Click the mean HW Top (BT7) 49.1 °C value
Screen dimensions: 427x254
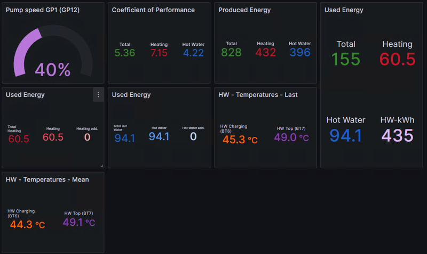coord(78,223)
